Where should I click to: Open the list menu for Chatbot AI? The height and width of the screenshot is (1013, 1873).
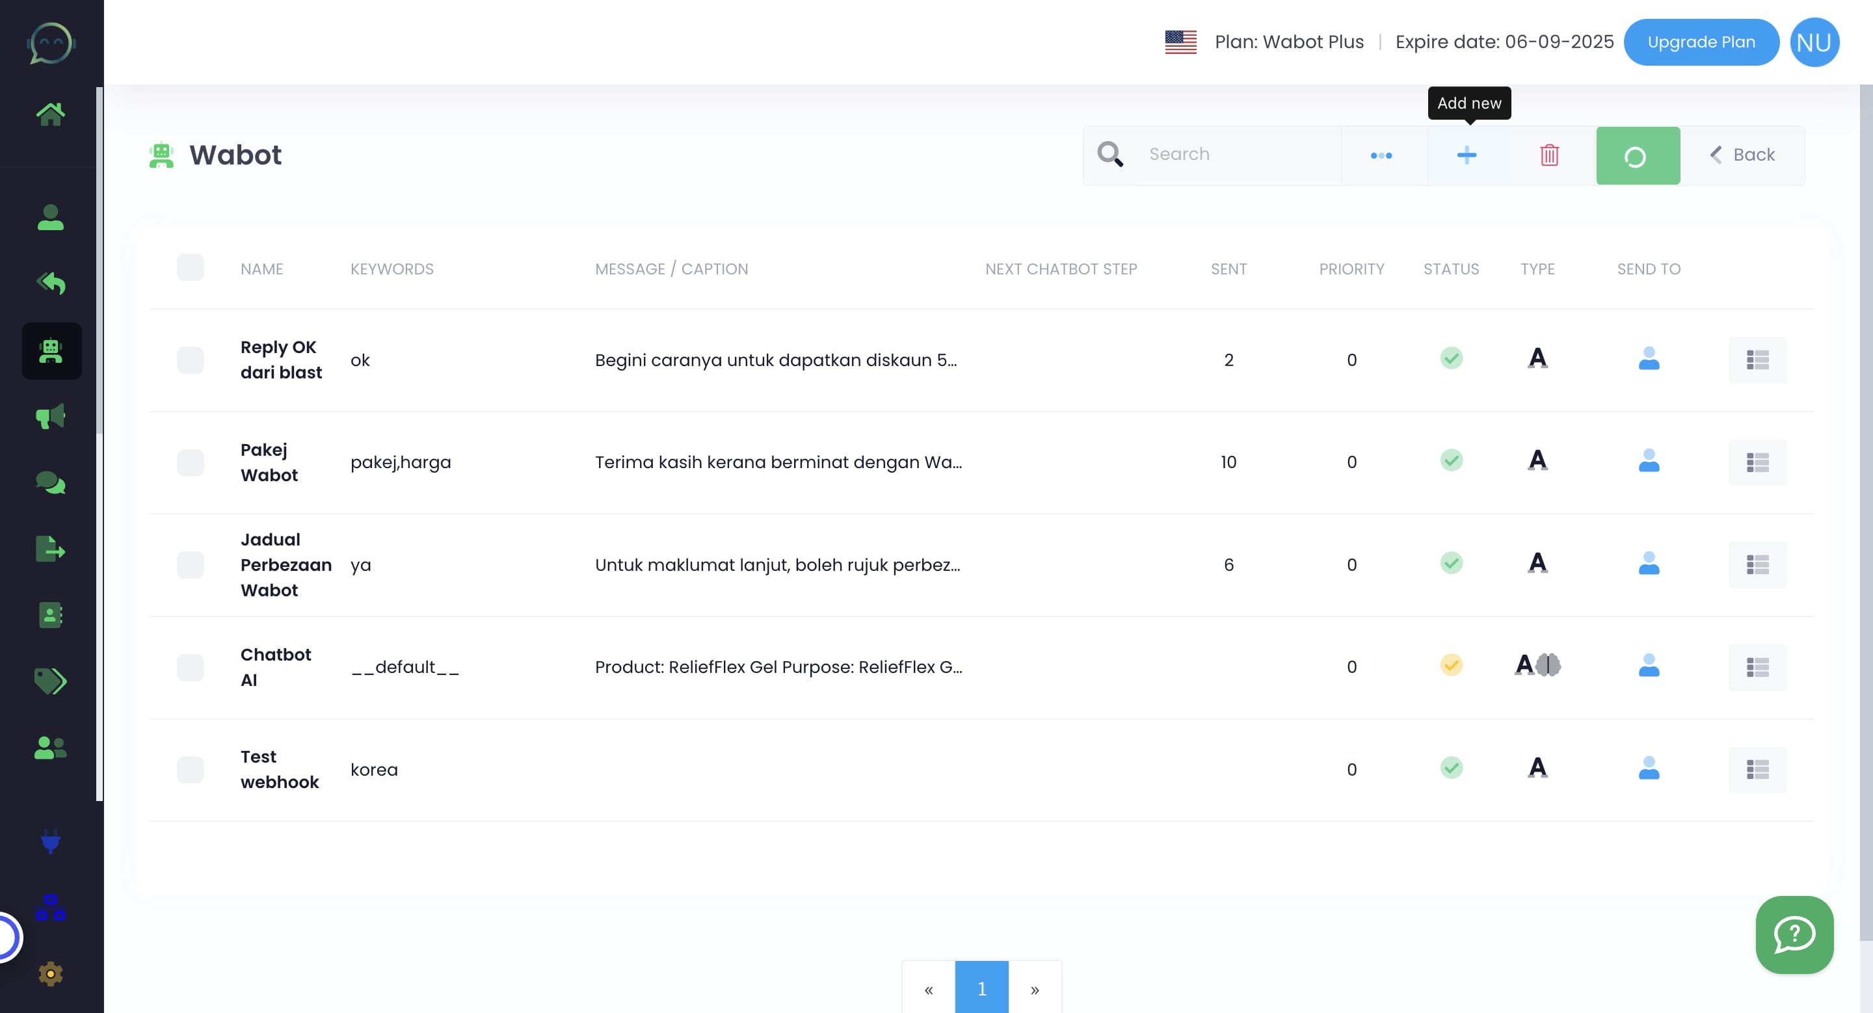click(x=1757, y=667)
